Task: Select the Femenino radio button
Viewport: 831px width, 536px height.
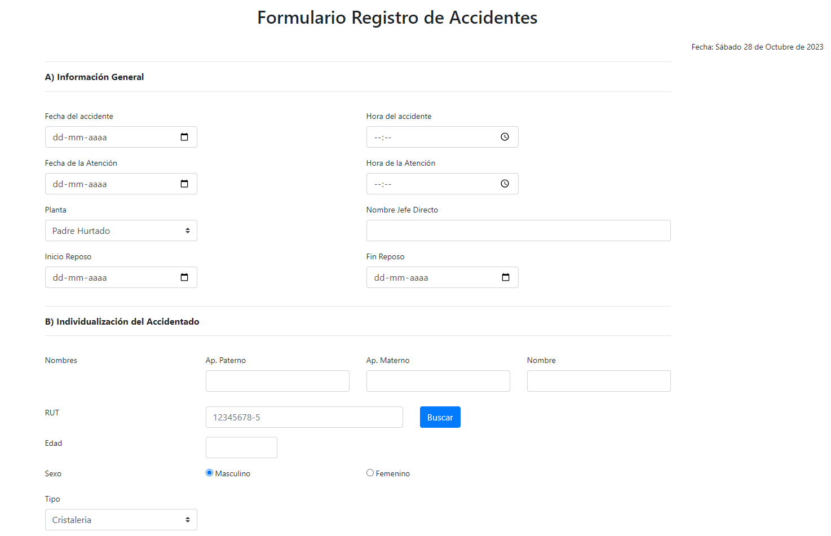Action: point(370,473)
